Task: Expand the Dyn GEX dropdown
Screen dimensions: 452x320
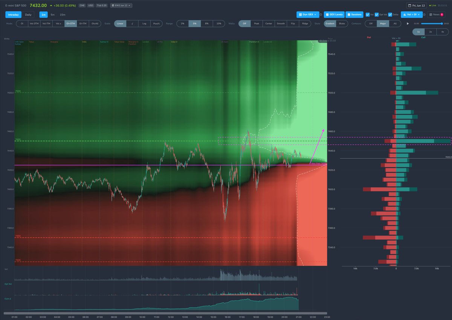Action: [308, 15]
